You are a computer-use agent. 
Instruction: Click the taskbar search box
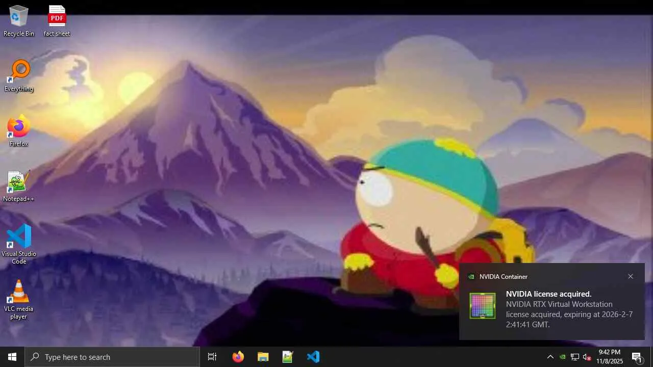tap(112, 357)
